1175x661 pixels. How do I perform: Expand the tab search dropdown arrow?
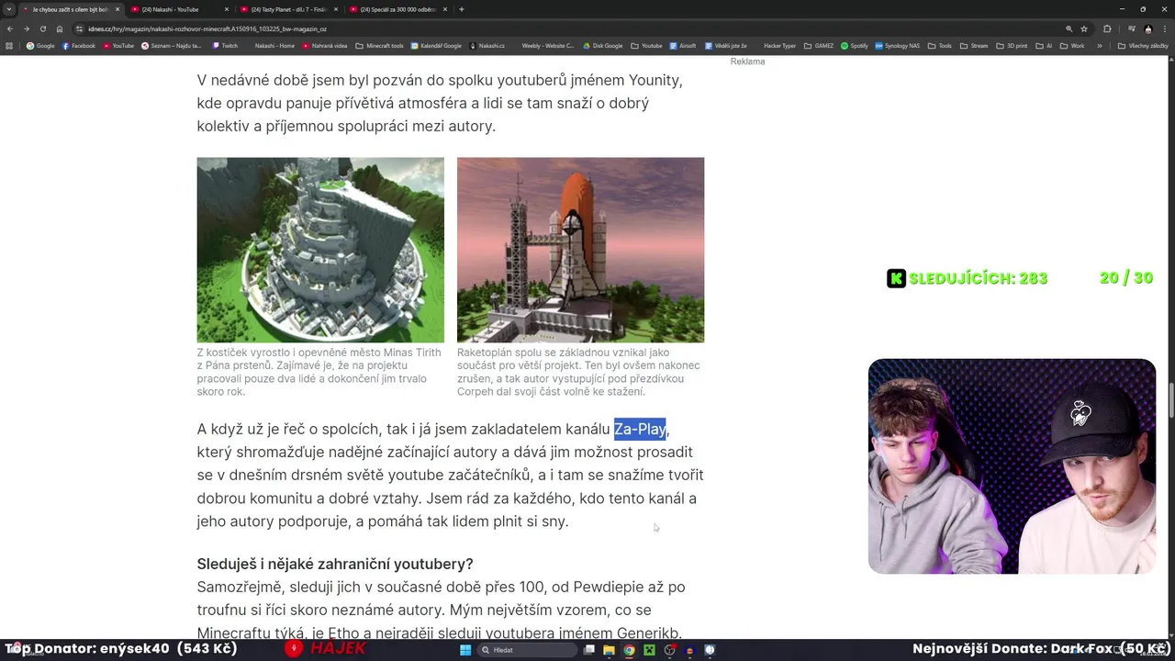point(10,9)
